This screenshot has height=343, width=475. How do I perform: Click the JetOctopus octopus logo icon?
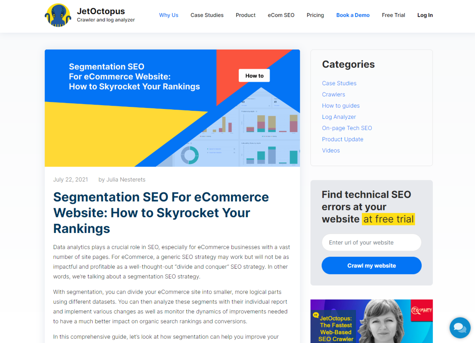coord(58,15)
